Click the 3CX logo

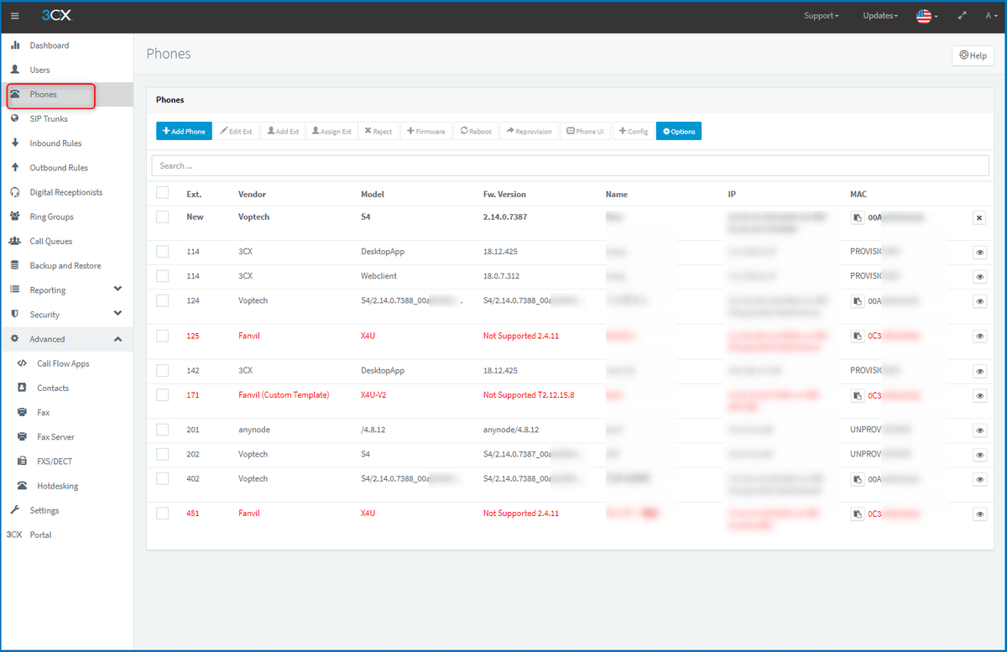click(x=57, y=16)
